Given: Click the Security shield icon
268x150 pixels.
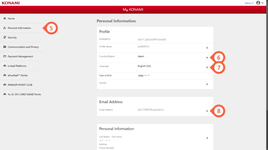Looking at the screenshot, I should [x=5, y=37].
